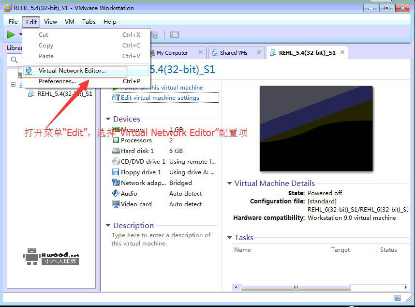Click the full screen icon in toolbar
The width and height of the screenshot is (415, 307).
(175, 34)
